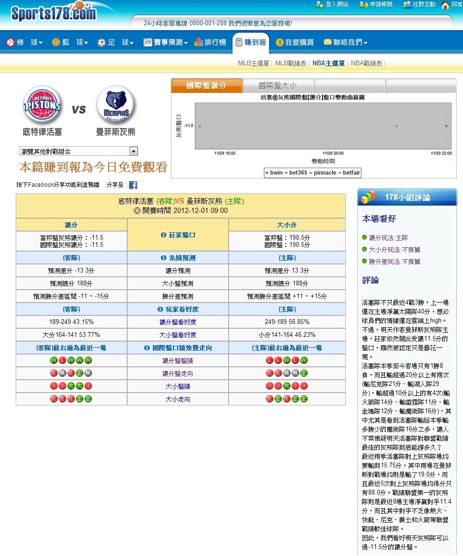This screenshot has height=556, width=463.
Task: Open the MLB戰績表 link
Action: 291,63
